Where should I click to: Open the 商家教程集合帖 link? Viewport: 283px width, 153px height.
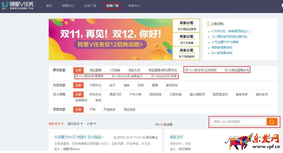click(222, 47)
